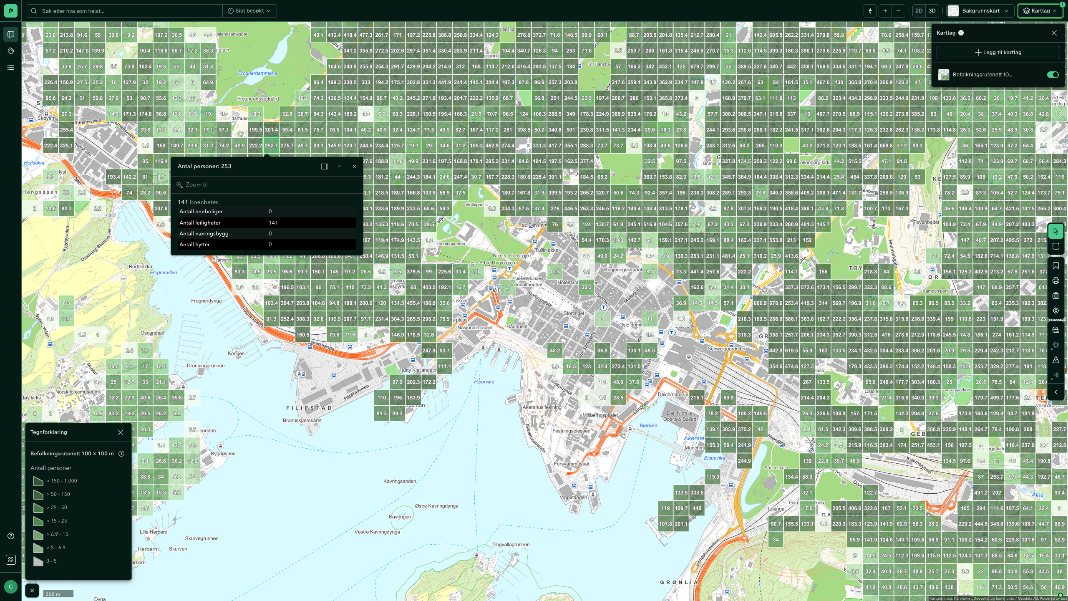The image size is (1068, 601).
Task: Dock the Antal personer popup window
Action: 325,167
